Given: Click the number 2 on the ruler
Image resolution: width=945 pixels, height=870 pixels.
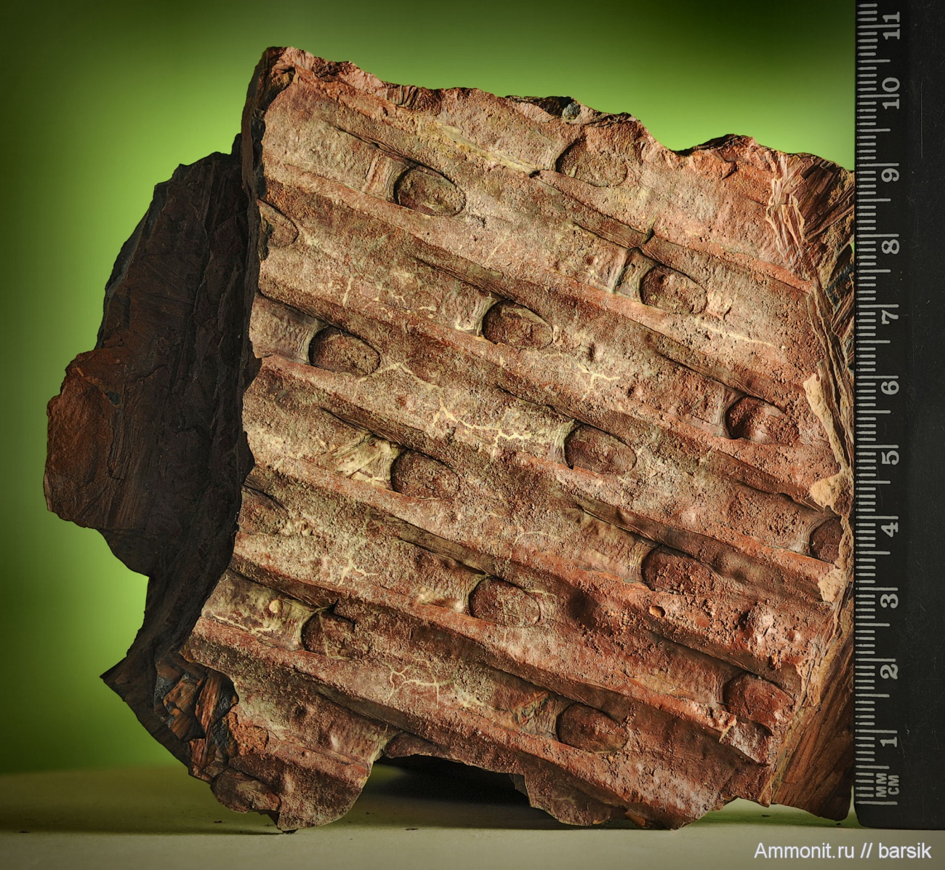Looking at the screenshot, I should 891,669.
